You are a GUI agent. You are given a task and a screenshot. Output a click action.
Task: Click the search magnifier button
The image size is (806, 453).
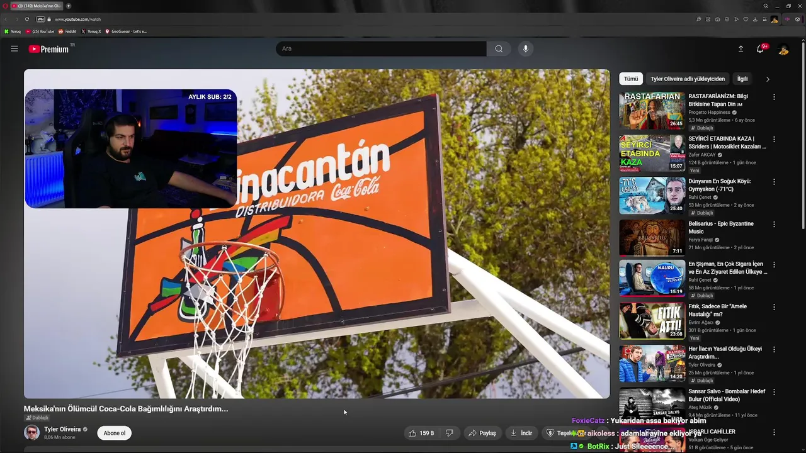pyautogui.click(x=499, y=48)
